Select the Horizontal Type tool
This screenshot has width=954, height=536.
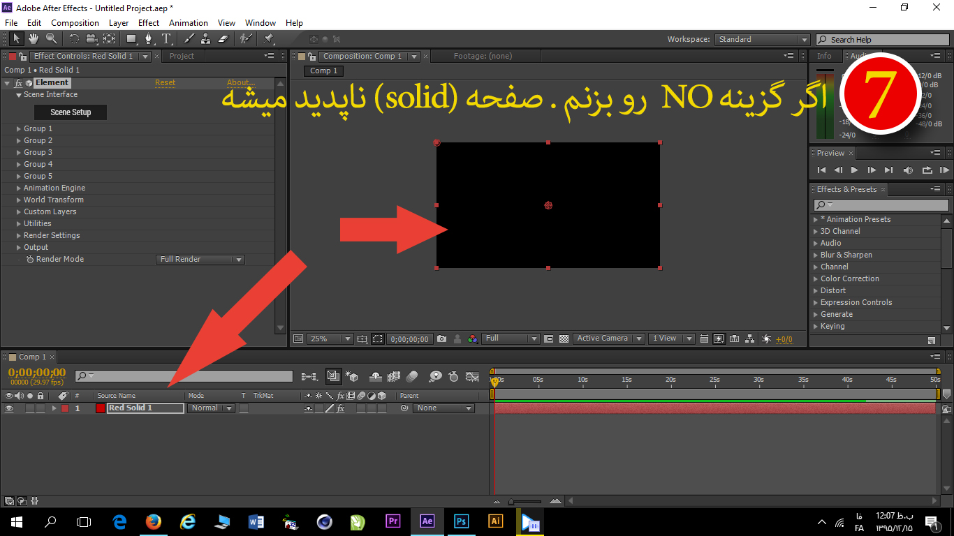[x=166, y=39]
